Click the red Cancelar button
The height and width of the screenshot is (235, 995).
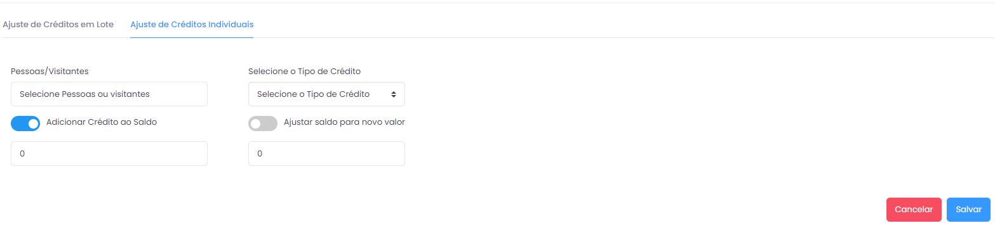coord(914,210)
